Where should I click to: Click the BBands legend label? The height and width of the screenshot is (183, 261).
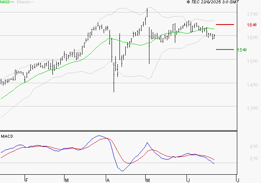[x=23, y=2]
